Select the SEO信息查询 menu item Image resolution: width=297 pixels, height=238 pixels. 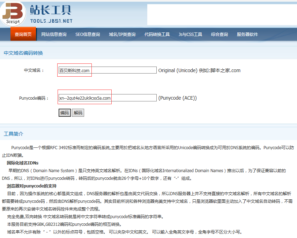[x=88, y=34]
